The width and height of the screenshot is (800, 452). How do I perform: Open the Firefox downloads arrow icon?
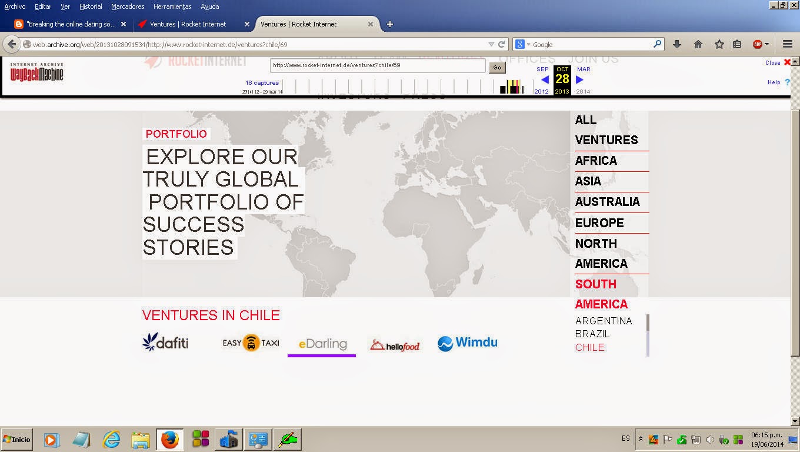click(x=677, y=44)
